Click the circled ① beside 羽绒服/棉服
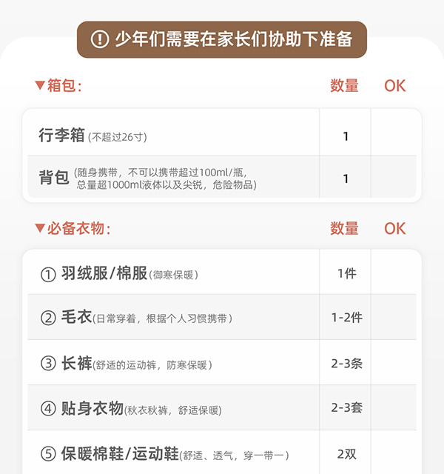444x474 pixels. pyautogui.click(x=48, y=274)
